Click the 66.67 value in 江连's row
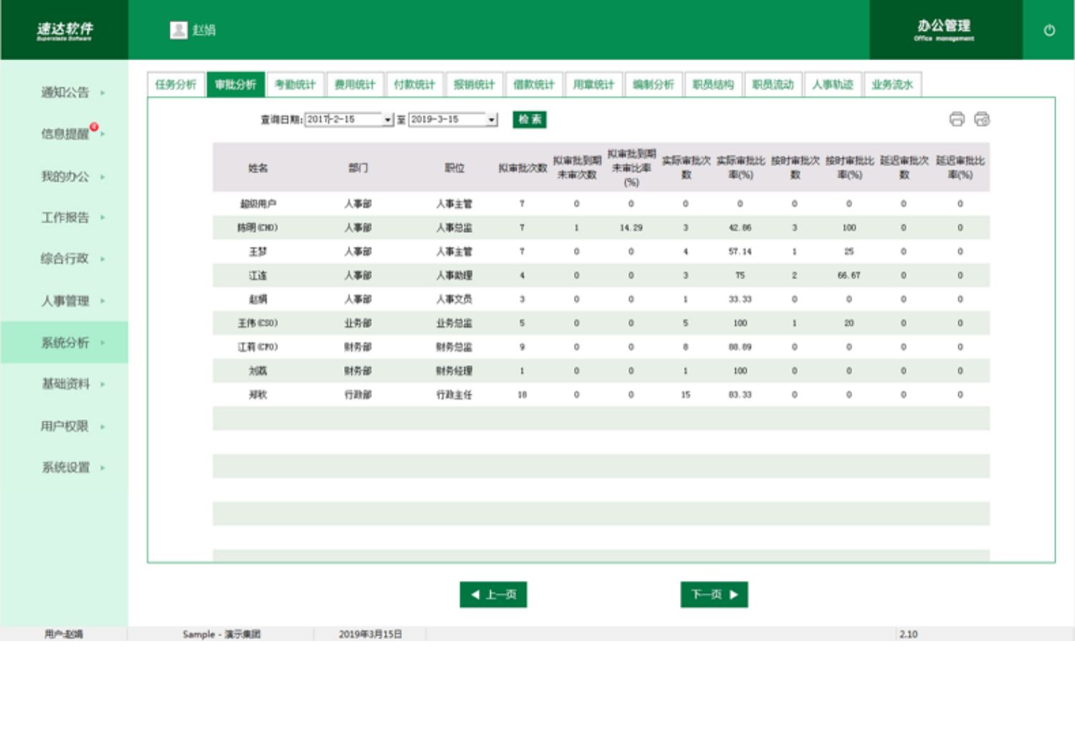Image resolution: width=1075 pixels, height=755 pixels. [x=849, y=275]
